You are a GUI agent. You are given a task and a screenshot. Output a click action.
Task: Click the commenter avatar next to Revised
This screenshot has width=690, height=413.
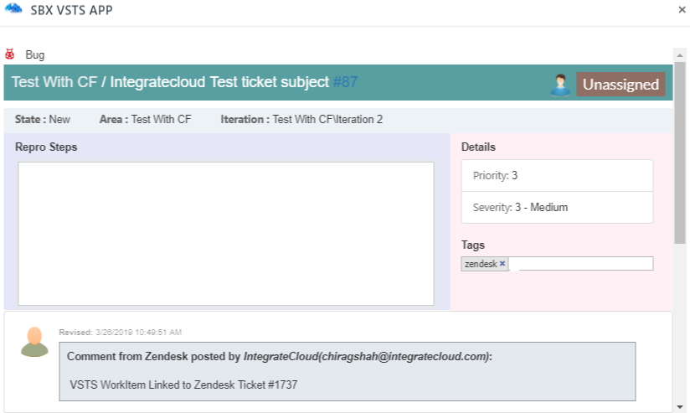(x=34, y=342)
